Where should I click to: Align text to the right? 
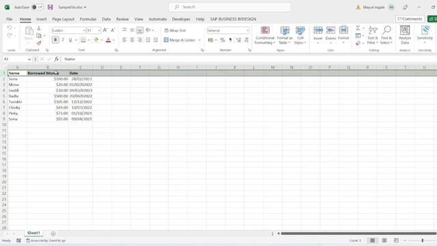[140, 40]
